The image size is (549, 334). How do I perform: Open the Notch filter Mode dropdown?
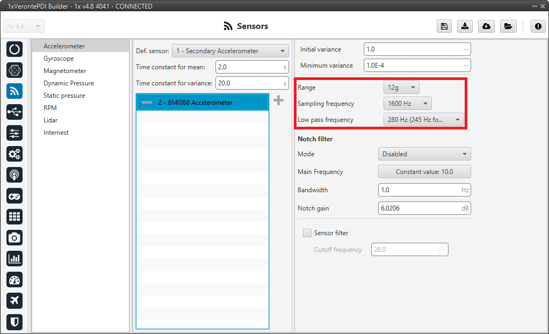[x=424, y=154]
